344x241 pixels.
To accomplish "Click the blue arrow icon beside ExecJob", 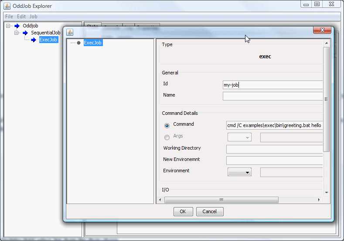I will [34, 40].
